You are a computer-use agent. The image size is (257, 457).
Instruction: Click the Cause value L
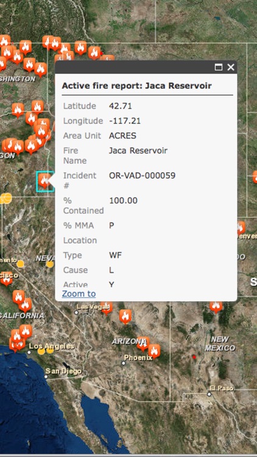coord(111,270)
